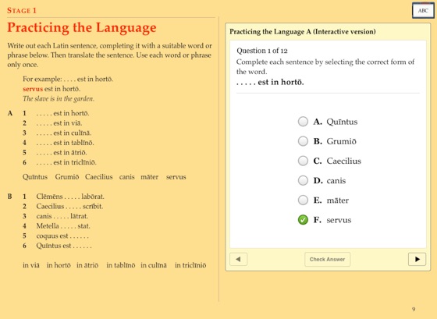Viewport: 437px width, 319px height.
Task: Click the quiz title 'Practicing the Language A (Interactive version)'
Action: 303,32
